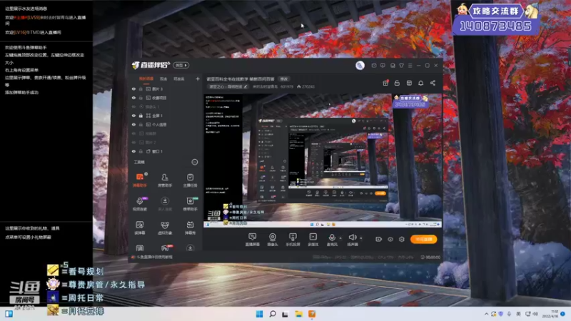
Task: Open File Explorer from taskbar
Action: tap(298, 314)
